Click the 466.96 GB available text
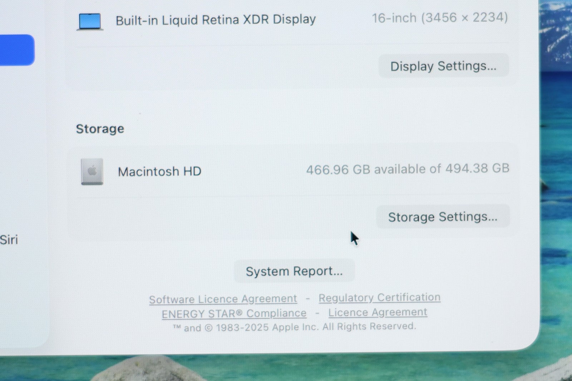Screen dimensions: 572x381 (x=408, y=169)
